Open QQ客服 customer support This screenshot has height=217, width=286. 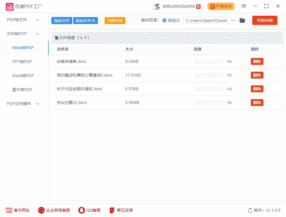(90, 210)
